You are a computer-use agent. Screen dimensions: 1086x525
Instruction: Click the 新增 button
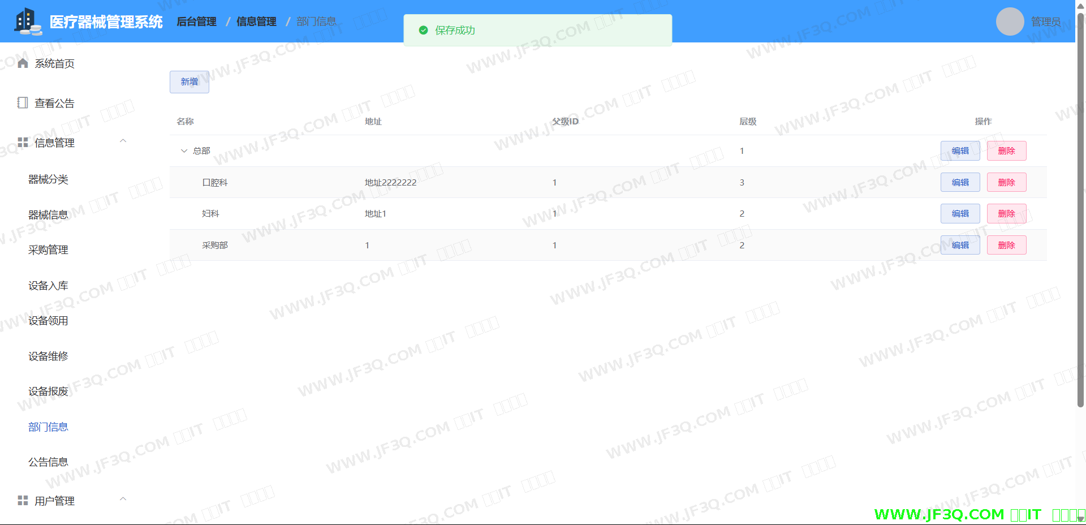(189, 82)
